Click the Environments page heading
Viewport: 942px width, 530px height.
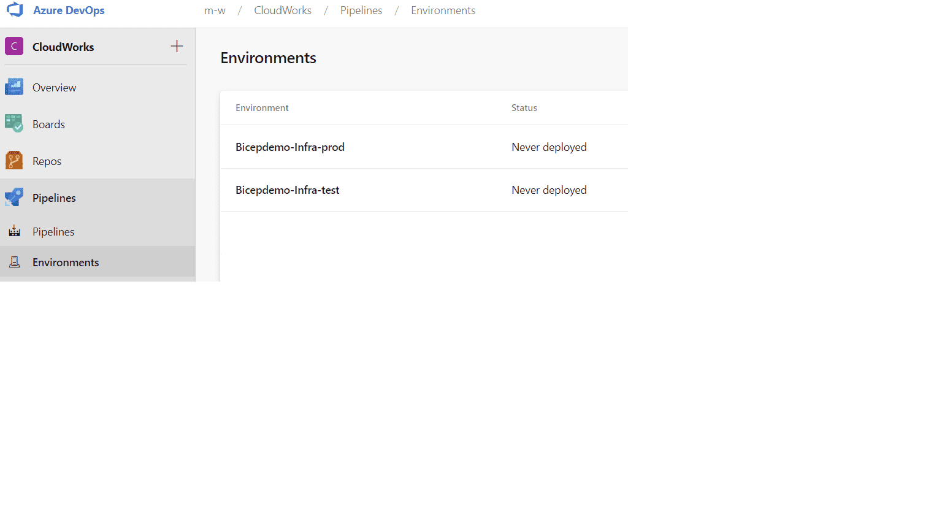coord(269,58)
